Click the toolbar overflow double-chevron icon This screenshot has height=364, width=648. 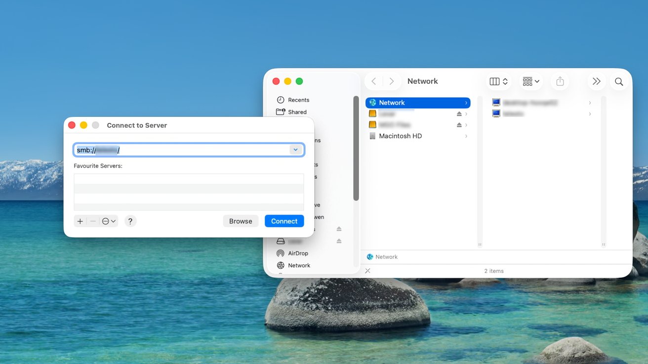(596, 82)
